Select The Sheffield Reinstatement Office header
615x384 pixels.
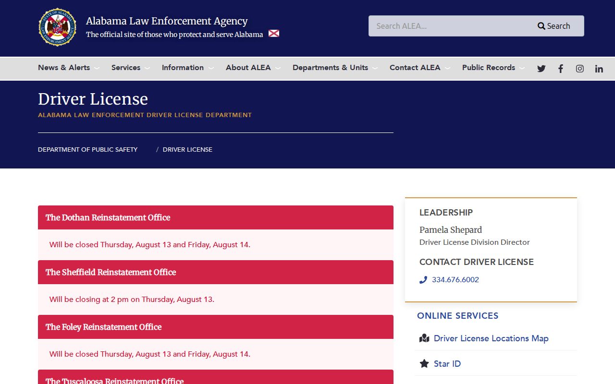pos(216,272)
